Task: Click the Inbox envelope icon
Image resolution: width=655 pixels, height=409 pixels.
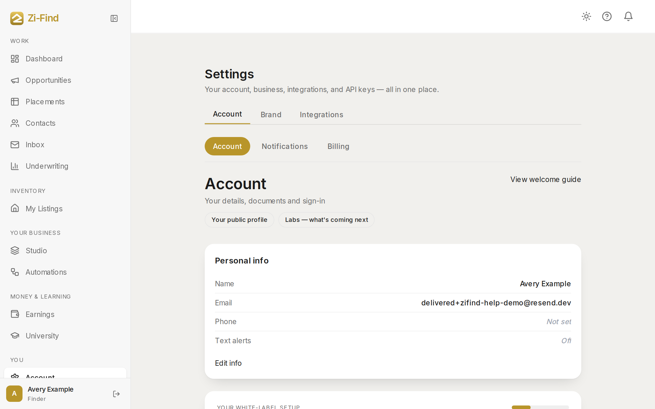Action: (15, 145)
